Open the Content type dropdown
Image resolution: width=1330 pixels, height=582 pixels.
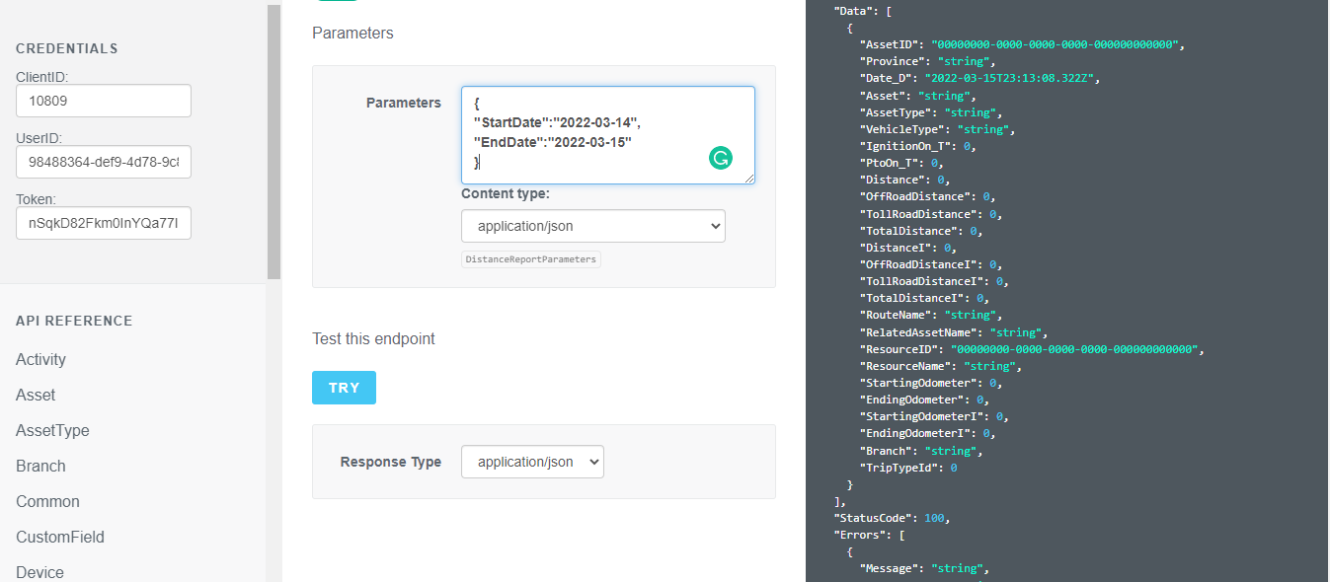tap(593, 226)
